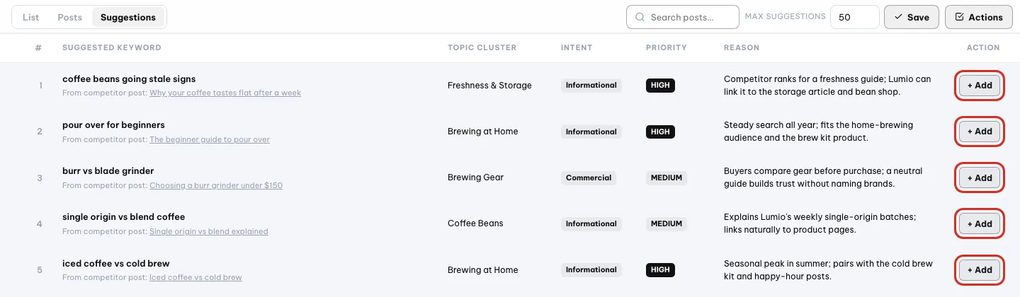Open the Iced coffee vs cold brew competitor link

click(x=195, y=278)
